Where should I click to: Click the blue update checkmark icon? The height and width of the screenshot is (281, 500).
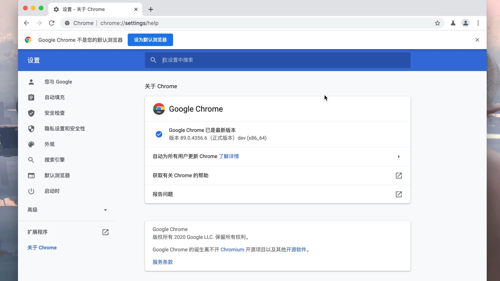159,134
